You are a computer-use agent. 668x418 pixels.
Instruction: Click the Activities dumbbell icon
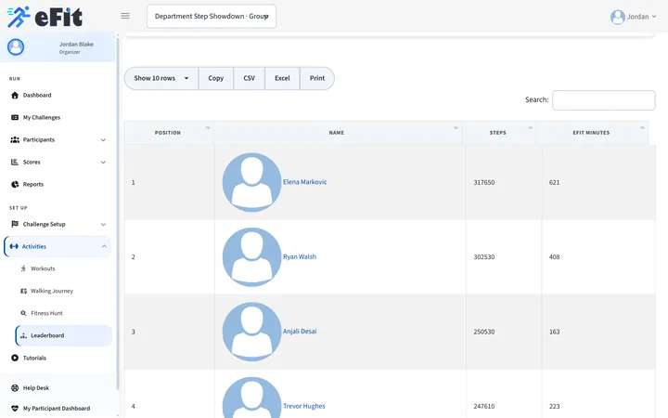pyautogui.click(x=14, y=246)
